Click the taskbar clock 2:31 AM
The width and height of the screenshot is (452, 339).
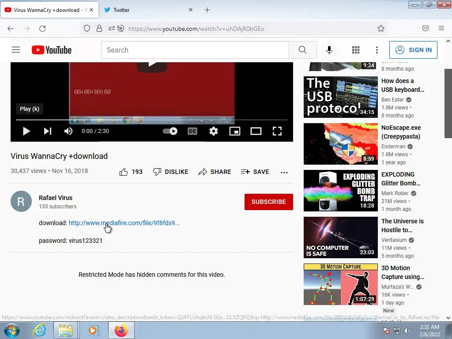pos(429,331)
